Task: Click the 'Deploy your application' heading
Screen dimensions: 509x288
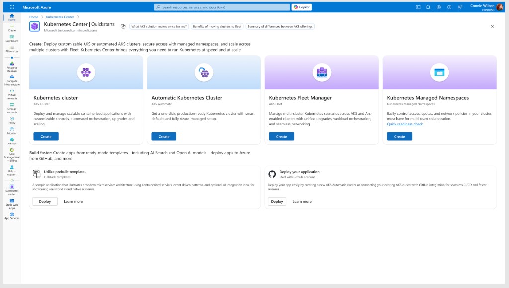Action: pos(299,172)
